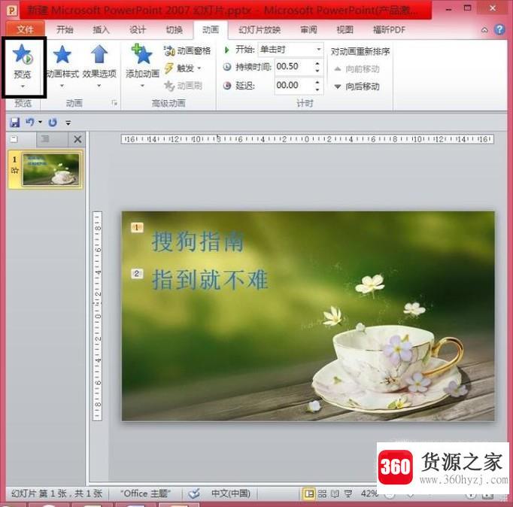Click the Duration field showing 00.50
Image resolution: width=513 pixels, height=507 pixels.
[294, 67]
